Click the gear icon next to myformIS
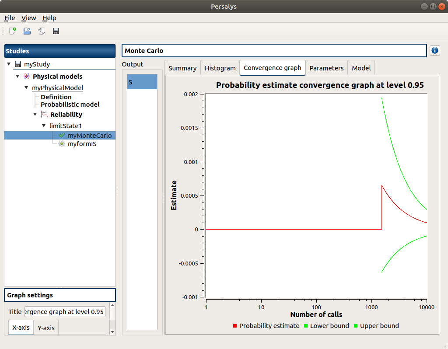 click(x=62, y=143)
